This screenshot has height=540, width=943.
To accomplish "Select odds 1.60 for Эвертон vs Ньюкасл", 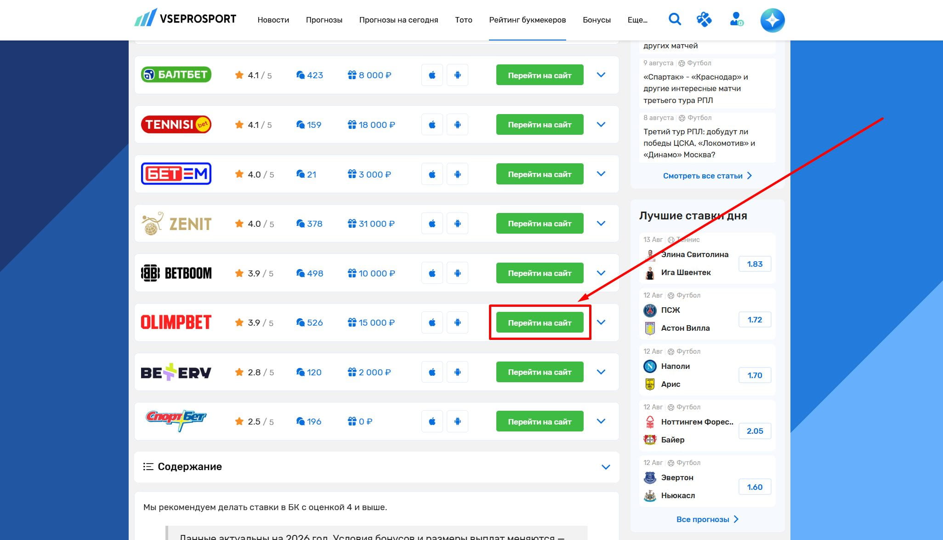I will coord(755,487).
